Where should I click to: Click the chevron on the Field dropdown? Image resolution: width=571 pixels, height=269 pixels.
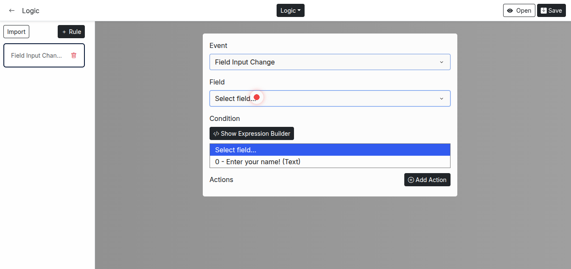point(441,99)
